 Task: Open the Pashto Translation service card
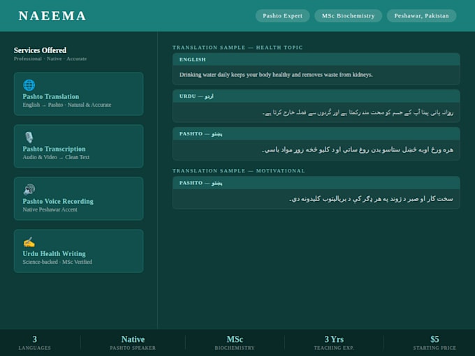point(78,94)
